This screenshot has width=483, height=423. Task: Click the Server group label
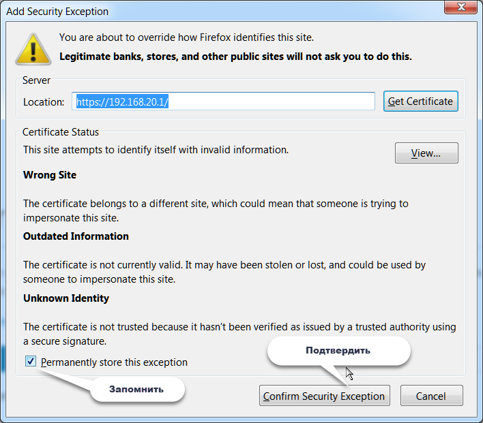point(36,80)
